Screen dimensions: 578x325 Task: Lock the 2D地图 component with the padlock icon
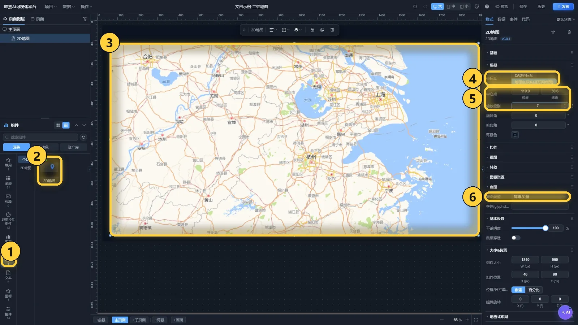pyautogui.click(x=312, y=30)
